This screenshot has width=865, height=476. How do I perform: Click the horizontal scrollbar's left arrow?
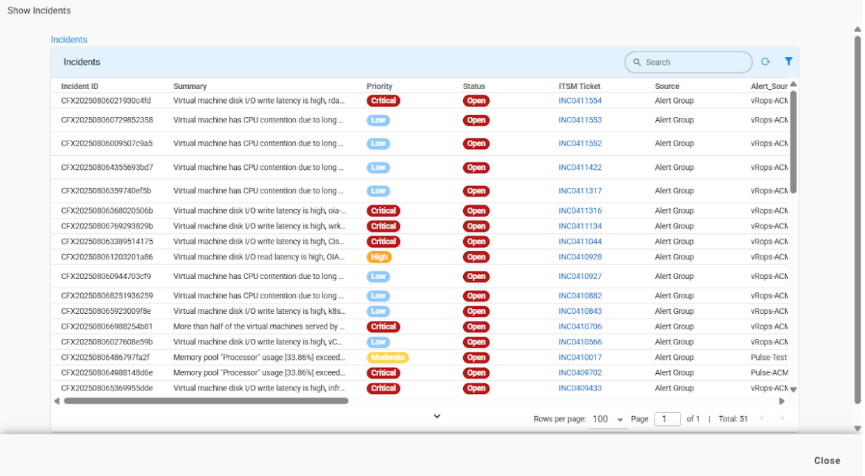point(57,401)
